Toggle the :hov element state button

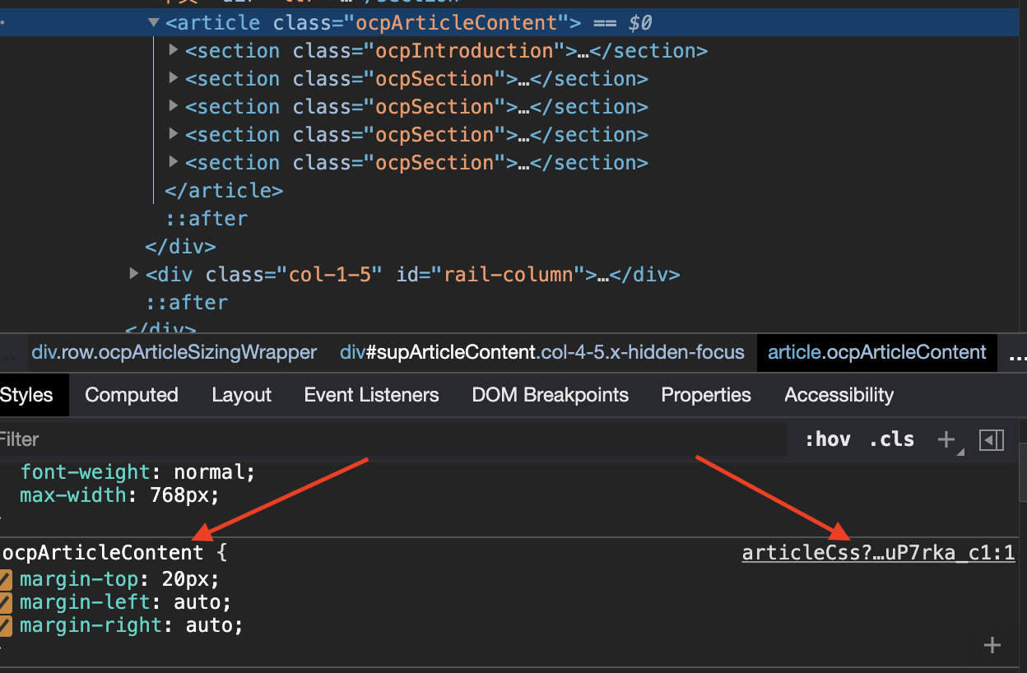click(827, 439)
